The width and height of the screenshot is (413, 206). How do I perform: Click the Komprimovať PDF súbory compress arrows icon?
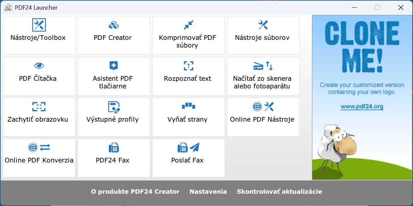click(x=188, y=25)
